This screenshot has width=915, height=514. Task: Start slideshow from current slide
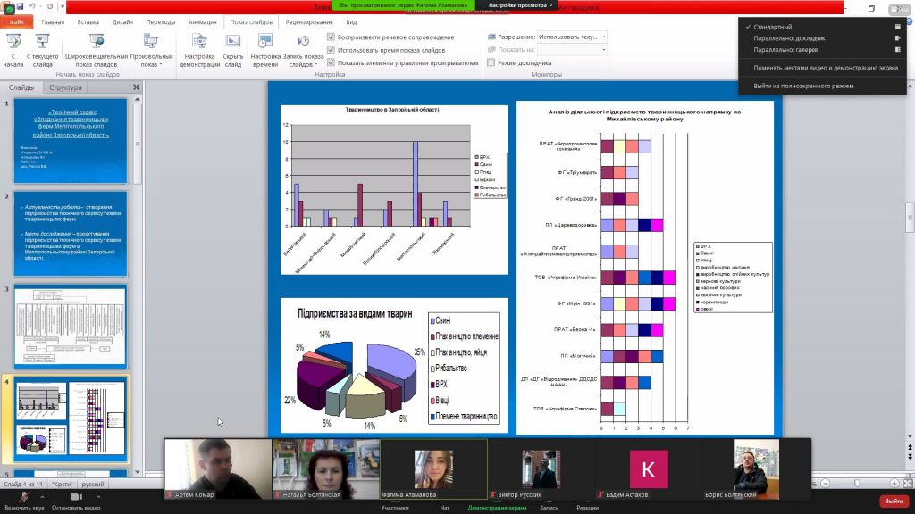pyautogui.click(x=42, y=50)
